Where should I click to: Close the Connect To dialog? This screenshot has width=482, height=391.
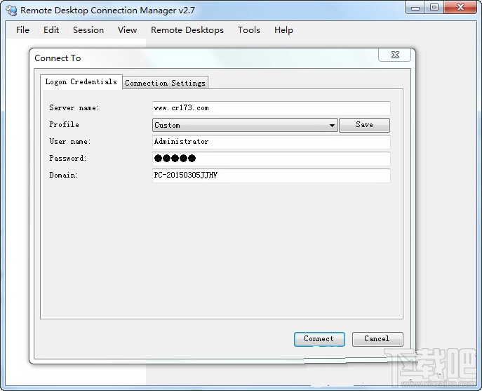(x=395, y=55)
